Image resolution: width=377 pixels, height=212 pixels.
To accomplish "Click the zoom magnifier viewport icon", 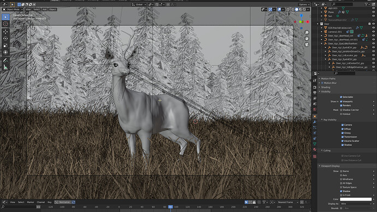I will [x=307, y=32].
